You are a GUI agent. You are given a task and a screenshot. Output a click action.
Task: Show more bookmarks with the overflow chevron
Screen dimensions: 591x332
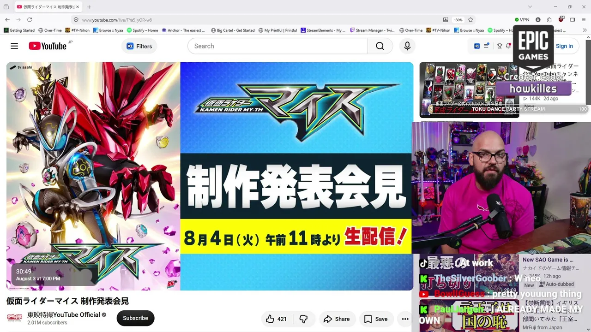pyautogui.click(x=585, y=30)
